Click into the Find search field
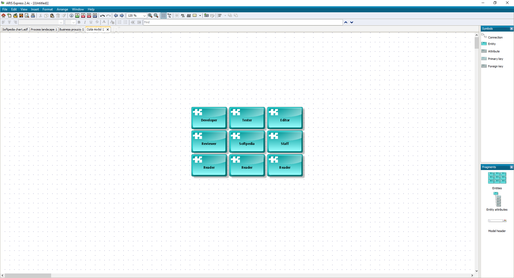The width and height of the screenshot is (514, 278). [243, 22]
